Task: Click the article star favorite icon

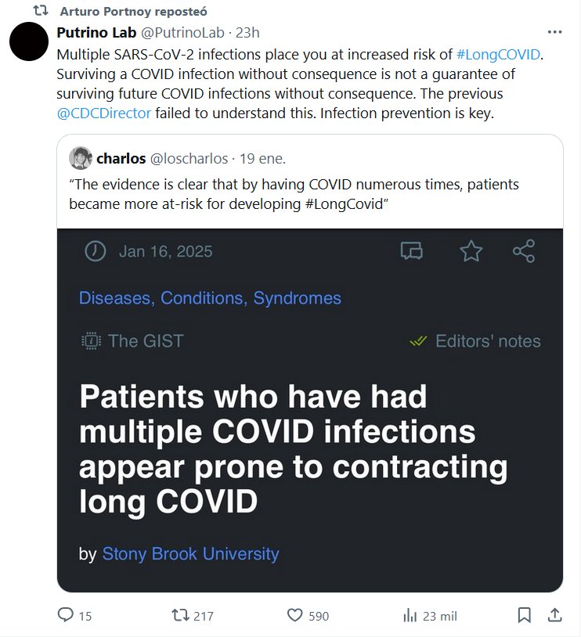Action: click(x=471, y=251)
